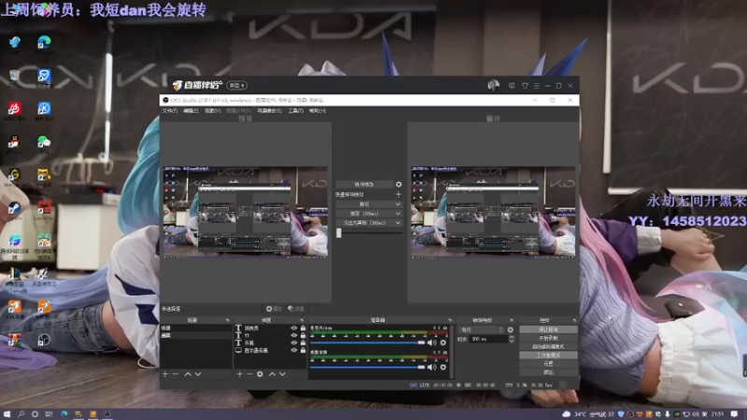Click transition button above quick transitions
The image size is (747, 420).
364,184
